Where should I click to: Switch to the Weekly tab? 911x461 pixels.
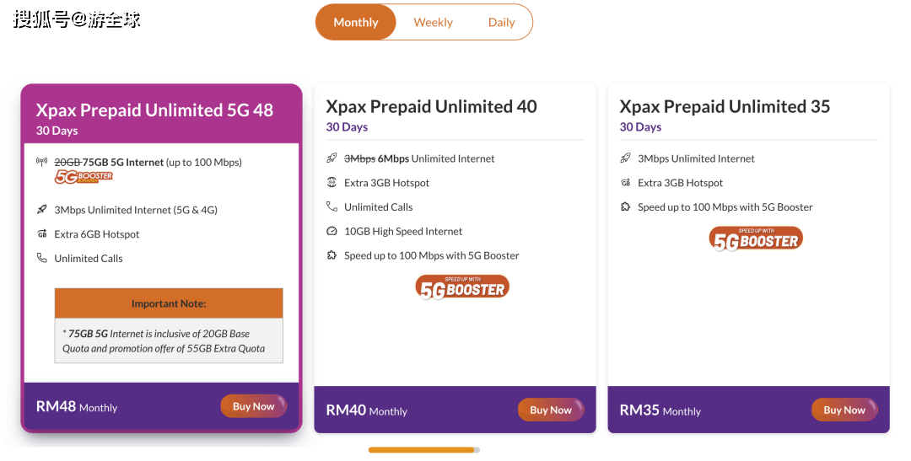[x=433, y=22]
